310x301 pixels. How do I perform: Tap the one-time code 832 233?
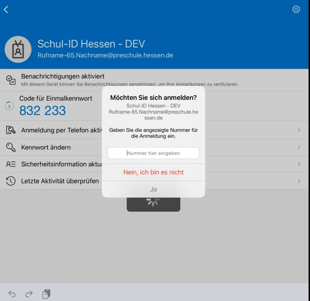point(42,110)
